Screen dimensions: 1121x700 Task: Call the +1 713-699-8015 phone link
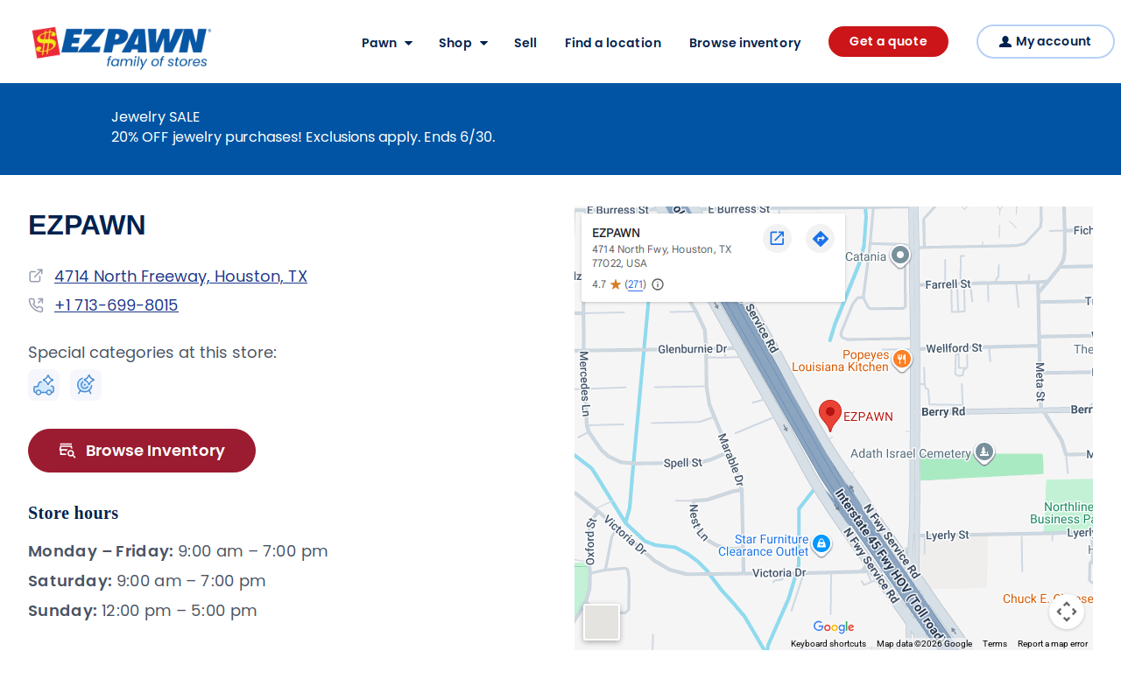click(x=116, y=304)
